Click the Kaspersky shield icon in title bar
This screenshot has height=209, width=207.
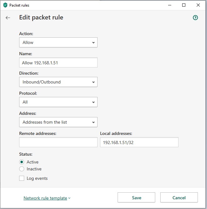point(5,5)
